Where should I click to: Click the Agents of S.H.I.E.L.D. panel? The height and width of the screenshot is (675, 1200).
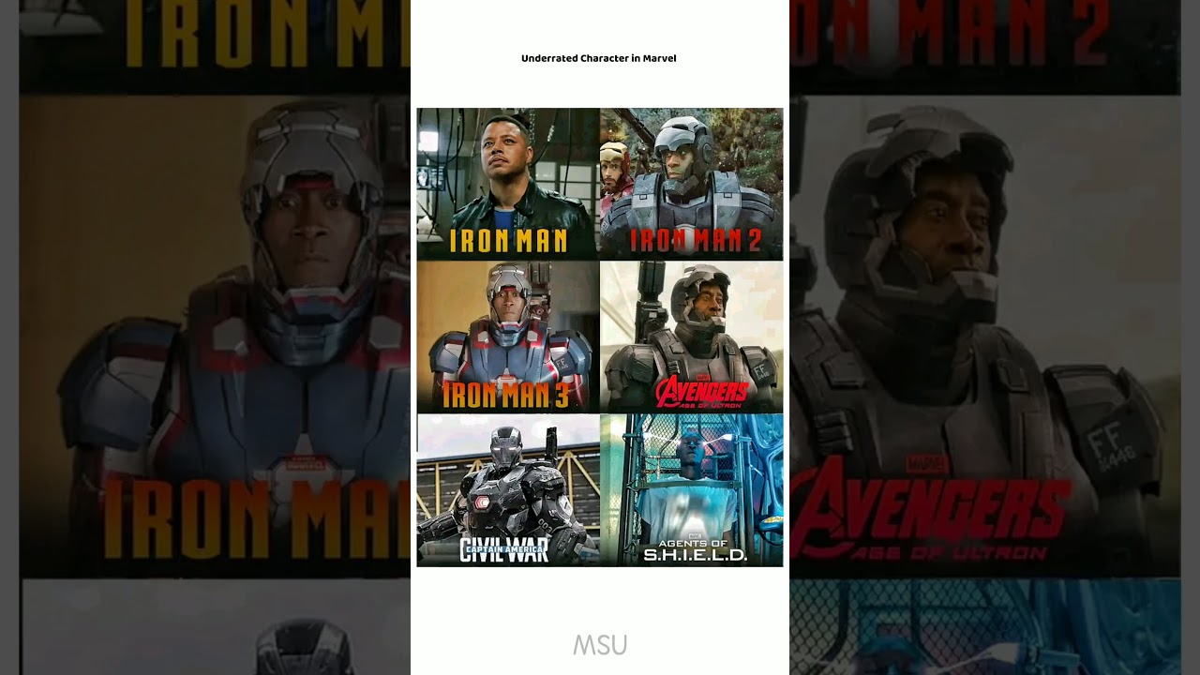coord(691,489)
